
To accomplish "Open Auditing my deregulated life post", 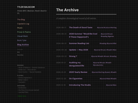I will (77, 64).
